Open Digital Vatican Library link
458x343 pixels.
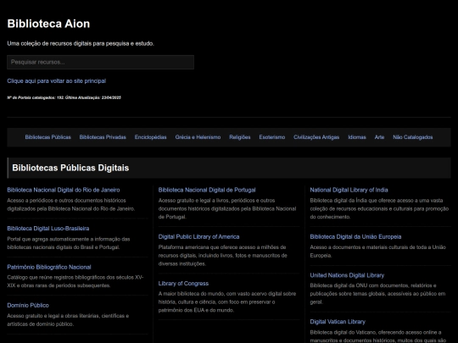[x=338, y=322]
